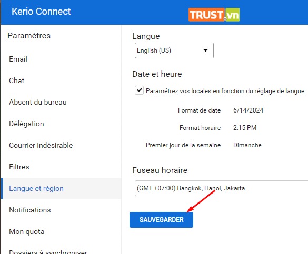The image size is (308, 254).
Task: Open Absent du bureau settings
Action: 38,102
